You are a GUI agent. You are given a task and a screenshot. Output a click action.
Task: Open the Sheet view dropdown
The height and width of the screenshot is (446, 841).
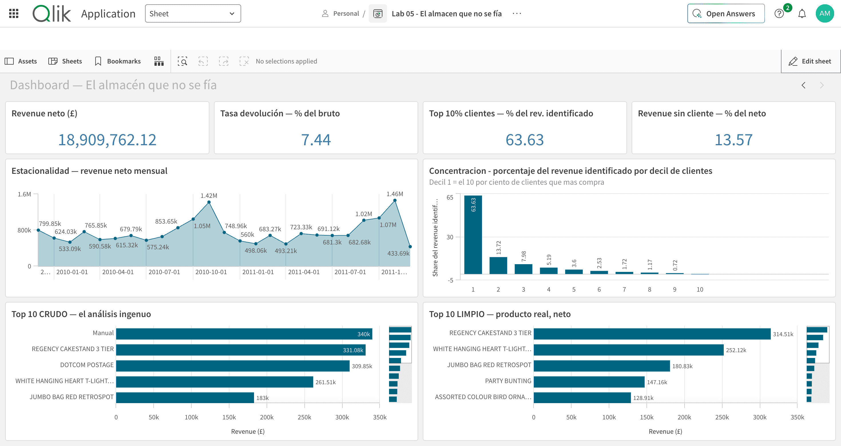click(193, 13)
